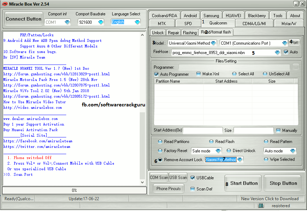The image size is (307, 211).
Task: Click the log panel vertical scrollbar thumb
Action: point(142,146)
